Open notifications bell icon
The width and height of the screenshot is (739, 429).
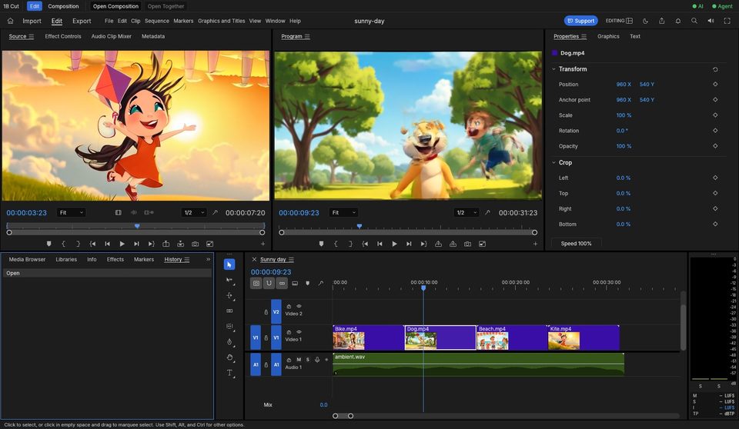coord(677,21)
